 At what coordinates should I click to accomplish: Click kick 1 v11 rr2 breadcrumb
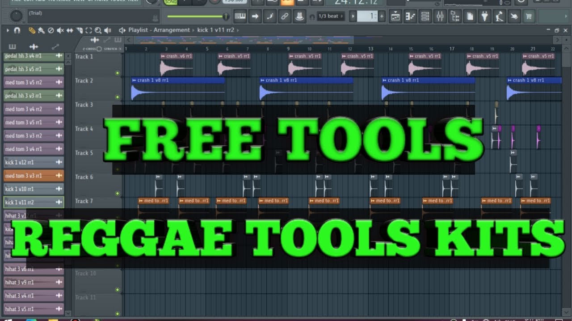point(216,30)
